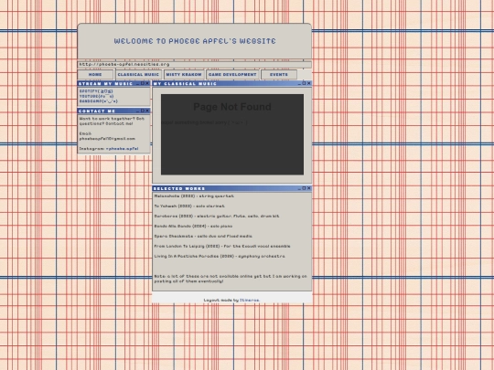Maximize the Stream My Music panel

point(143,83)
